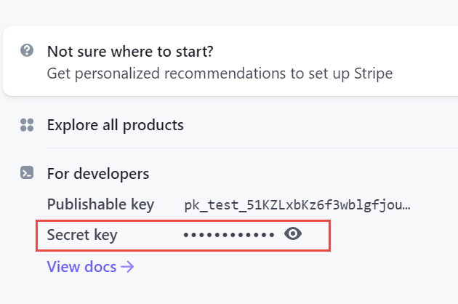Click the Secret key label
Image resolution: width=458 pixels, height=304 pixels.
tap(82, 235)
